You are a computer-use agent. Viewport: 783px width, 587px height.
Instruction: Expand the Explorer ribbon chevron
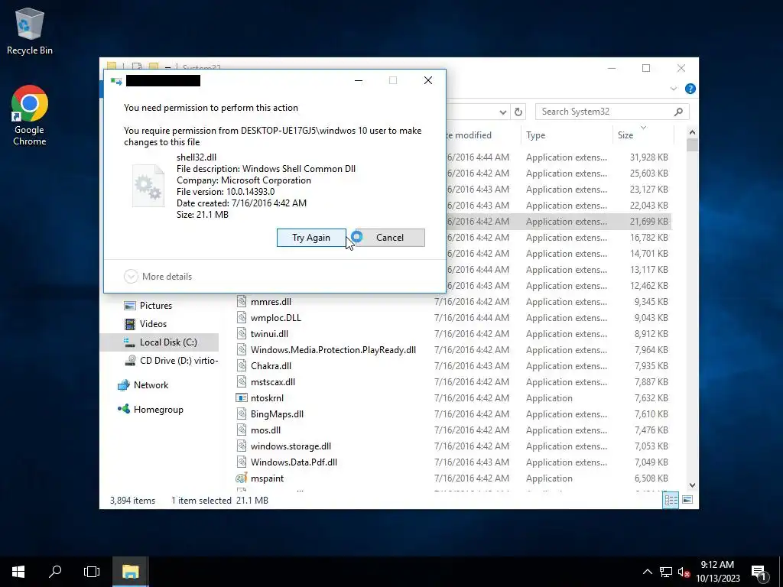(x=673, y=89)
